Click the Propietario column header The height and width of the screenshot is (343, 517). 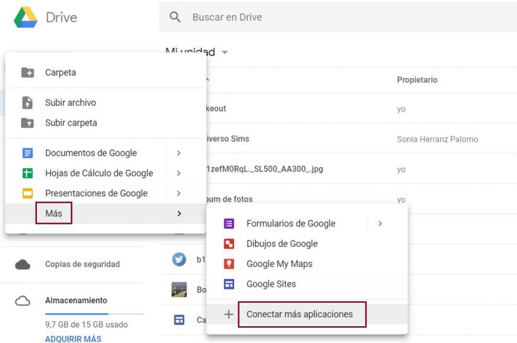coord(417,80)
